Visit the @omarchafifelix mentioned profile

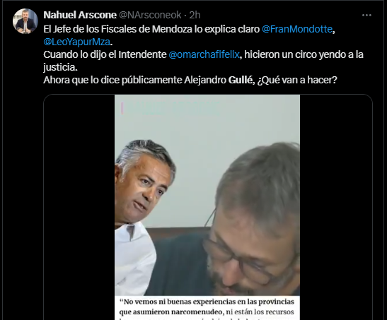point(204,54)
